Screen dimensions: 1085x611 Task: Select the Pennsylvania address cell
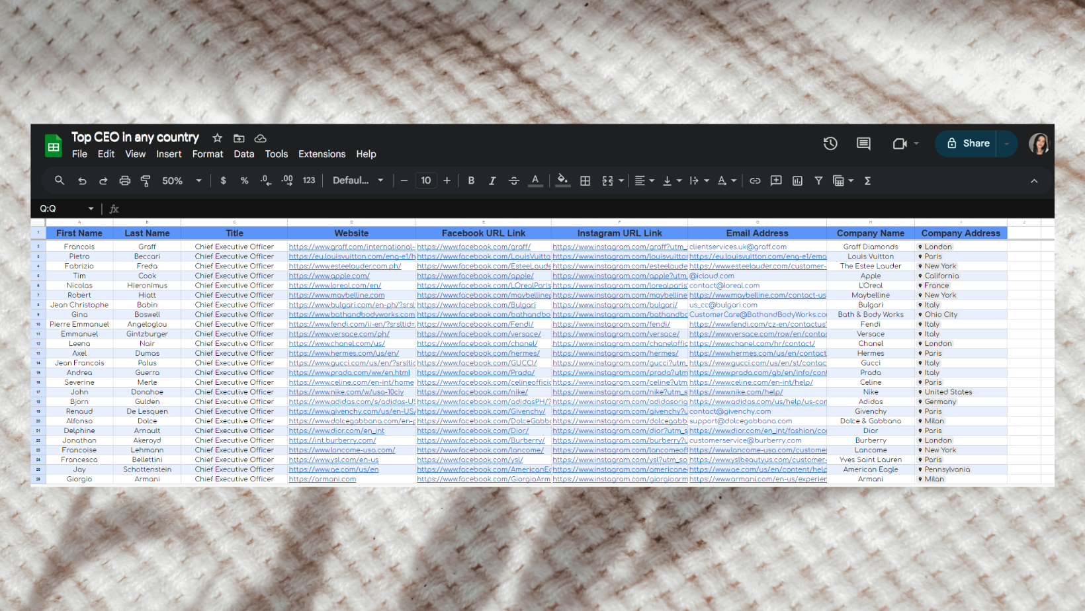click(x=961, y=469)
